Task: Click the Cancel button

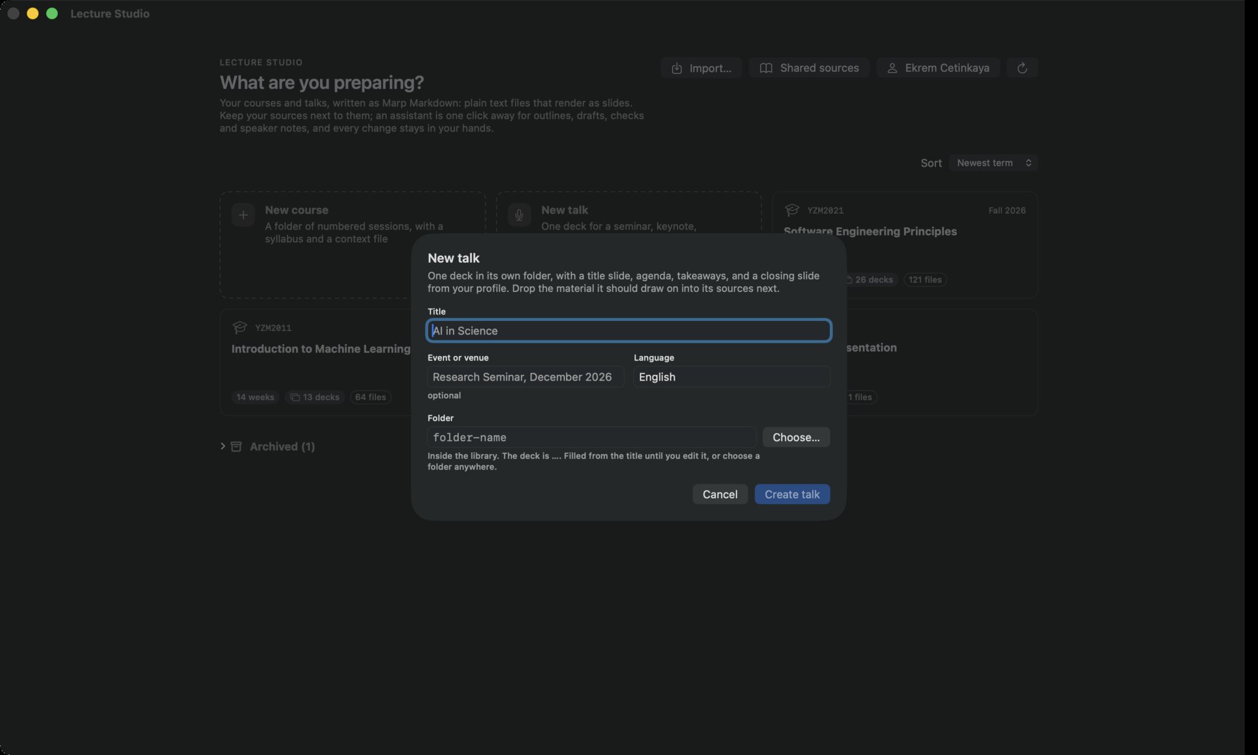Action: tap(720, 495)
